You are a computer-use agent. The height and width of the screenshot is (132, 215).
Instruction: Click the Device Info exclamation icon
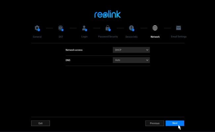click(131, 28)
